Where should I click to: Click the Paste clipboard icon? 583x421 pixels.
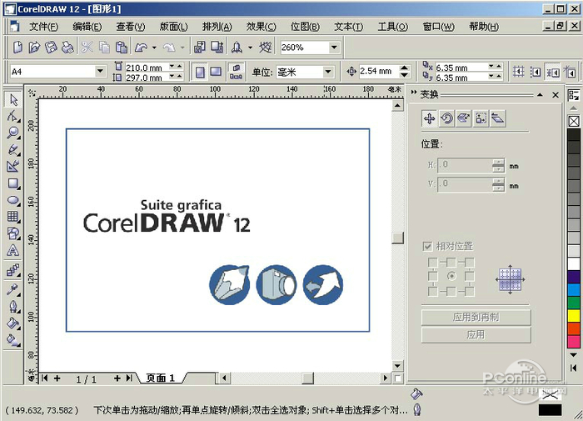(122, 48)
